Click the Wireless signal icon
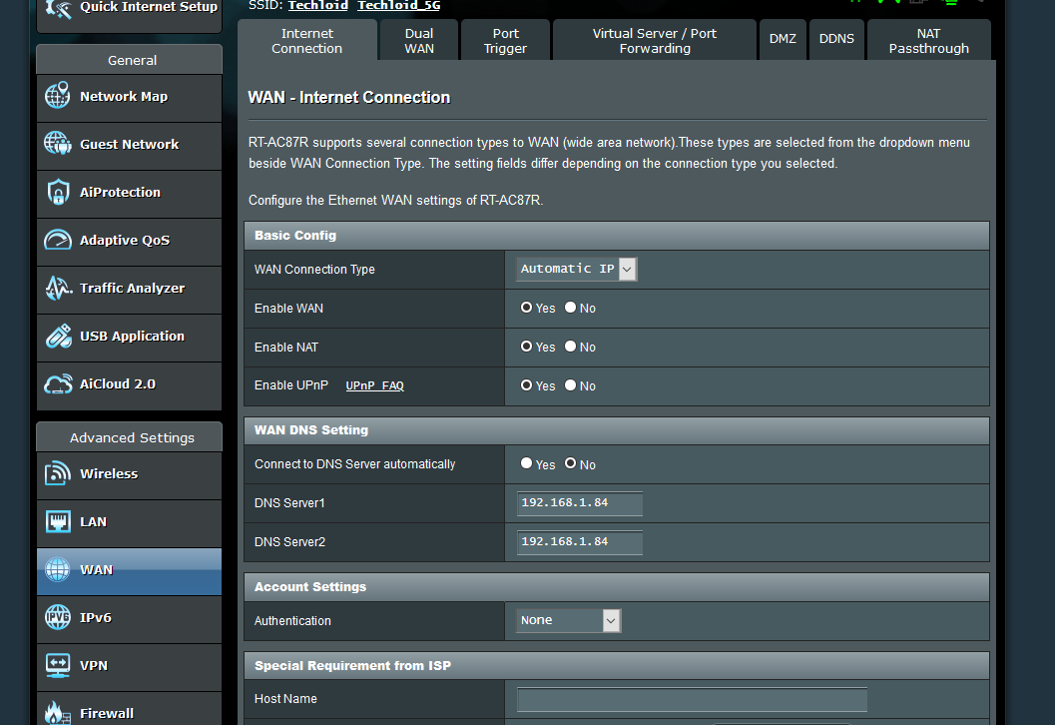Screen dimensions: 1055x725 [58, 474]
